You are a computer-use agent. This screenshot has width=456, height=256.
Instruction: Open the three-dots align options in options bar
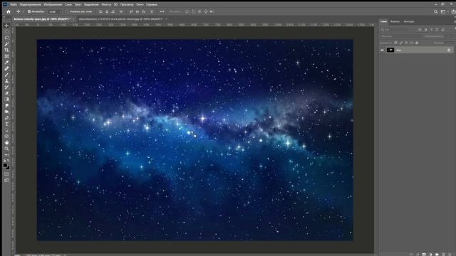click(x=162, y=11)
